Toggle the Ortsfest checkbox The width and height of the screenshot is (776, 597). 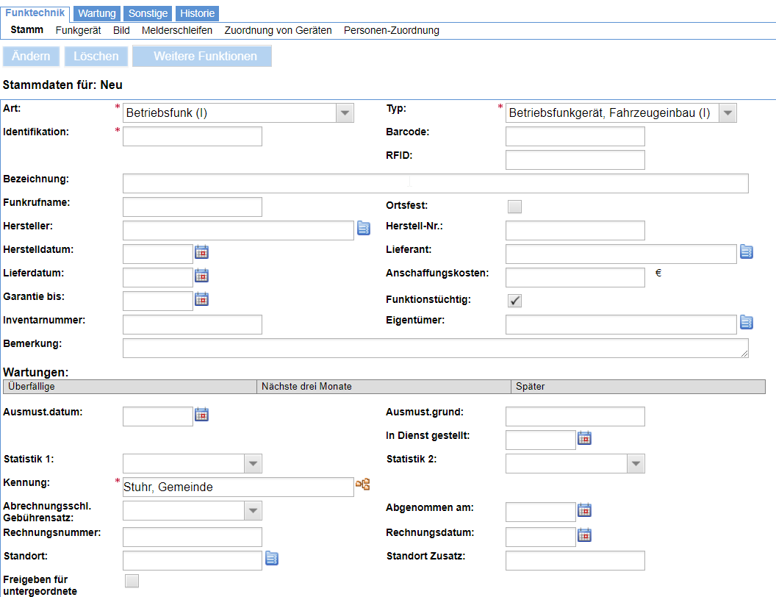pos(514,207)
